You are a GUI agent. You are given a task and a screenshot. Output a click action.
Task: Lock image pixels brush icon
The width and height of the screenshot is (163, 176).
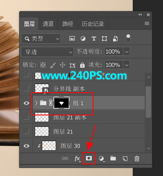(x=53, y=65)
